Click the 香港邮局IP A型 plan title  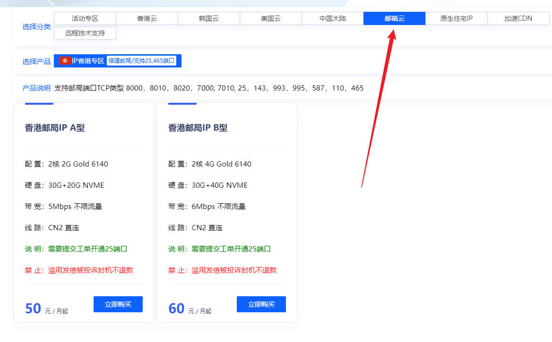click(55, 128)
